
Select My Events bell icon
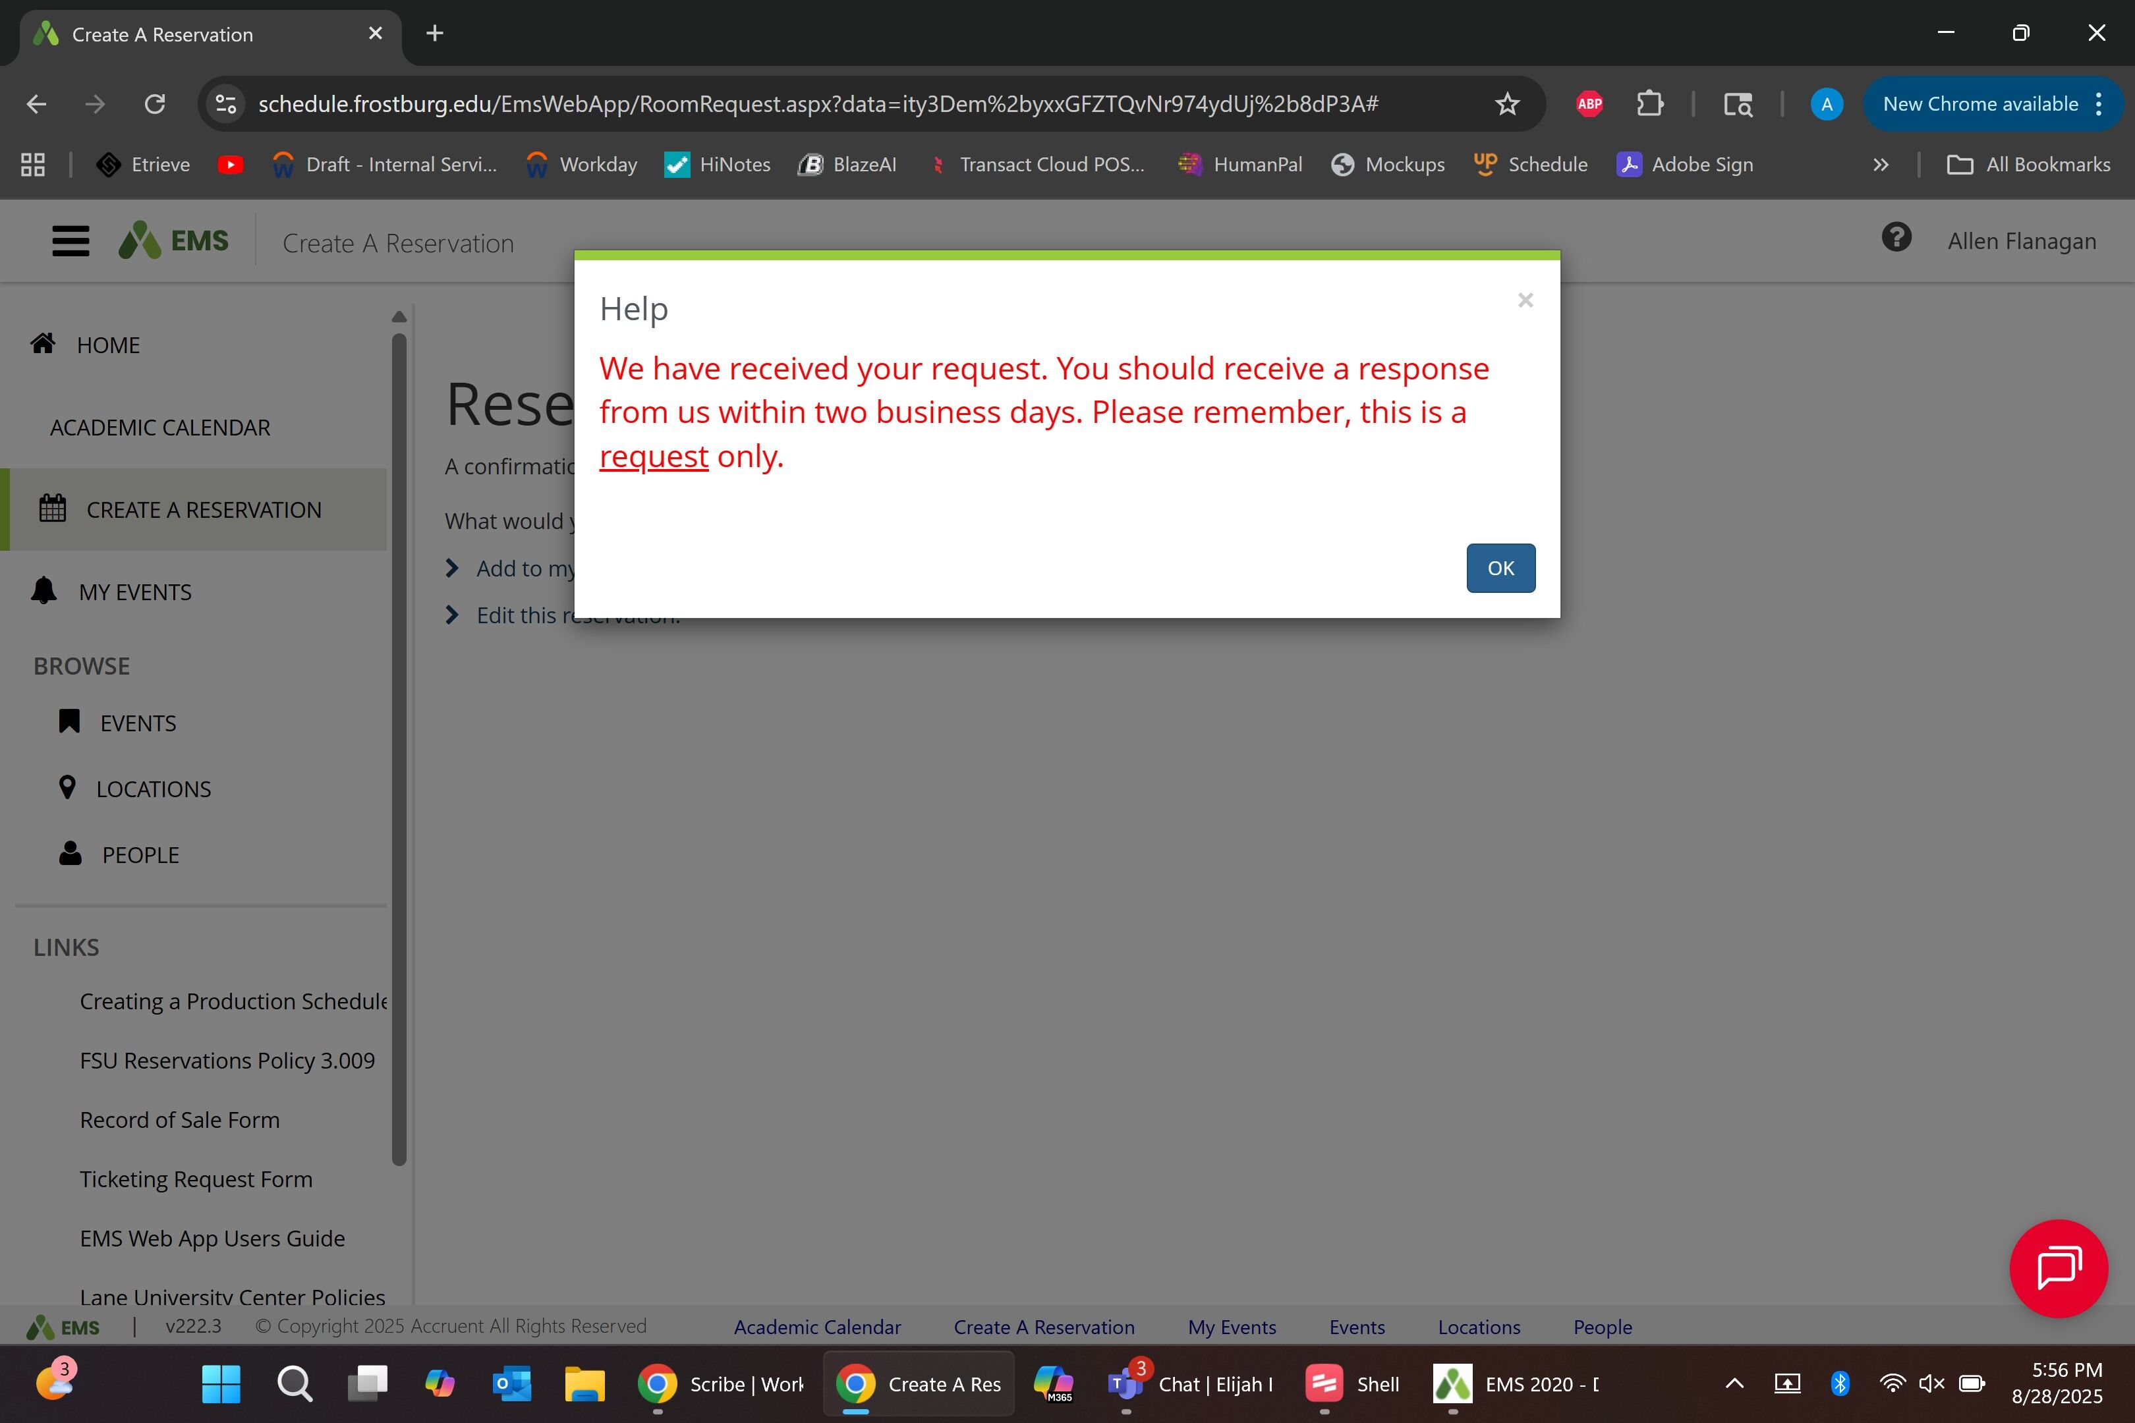(43, 591)
